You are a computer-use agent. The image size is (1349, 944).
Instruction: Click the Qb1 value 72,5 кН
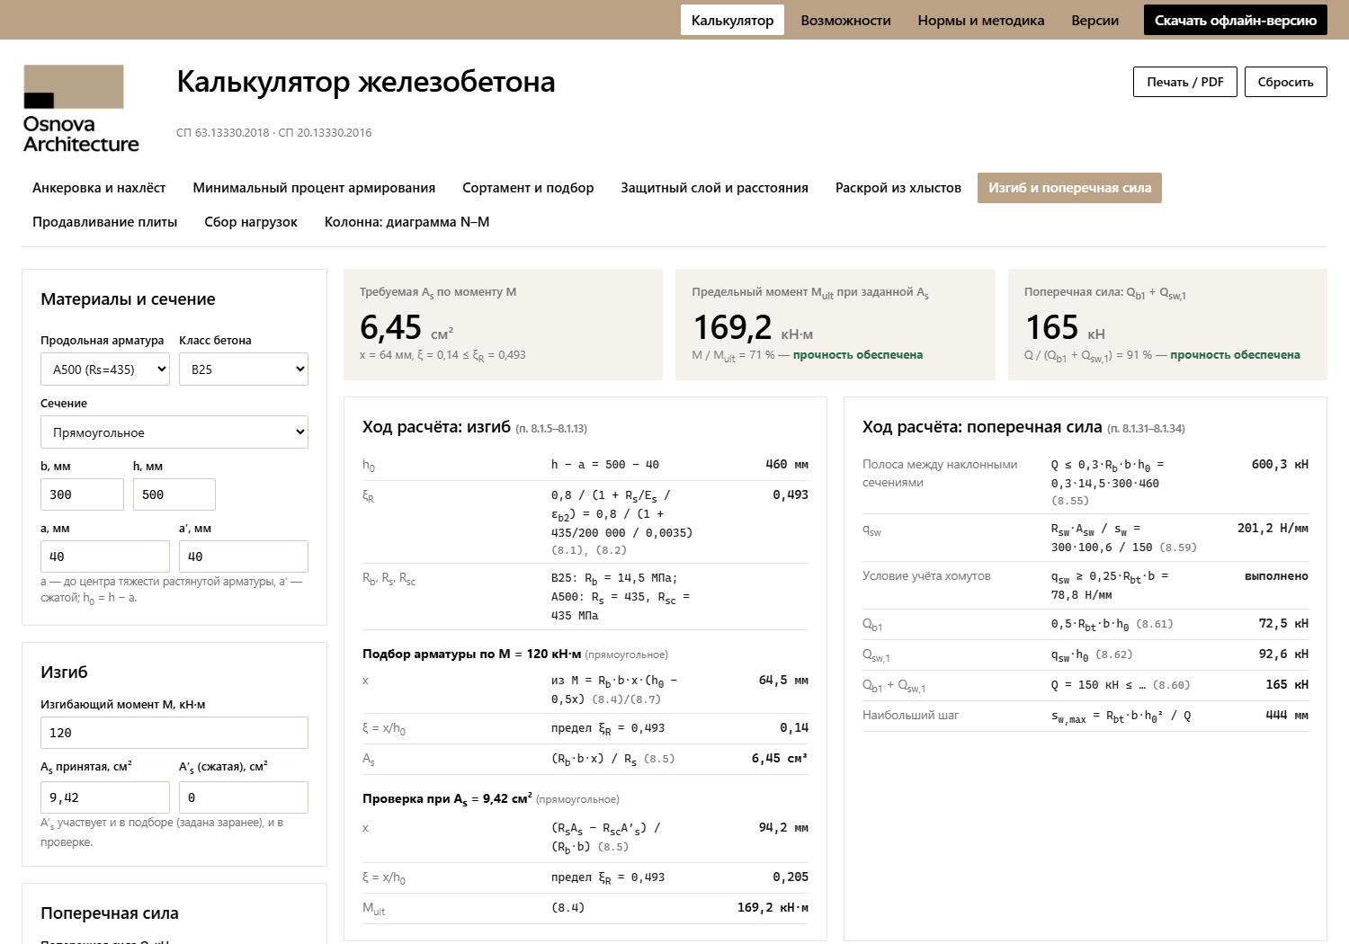pyautogui.click(x=1283, y=624)
